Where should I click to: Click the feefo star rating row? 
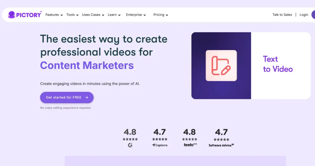pos(189,139)
